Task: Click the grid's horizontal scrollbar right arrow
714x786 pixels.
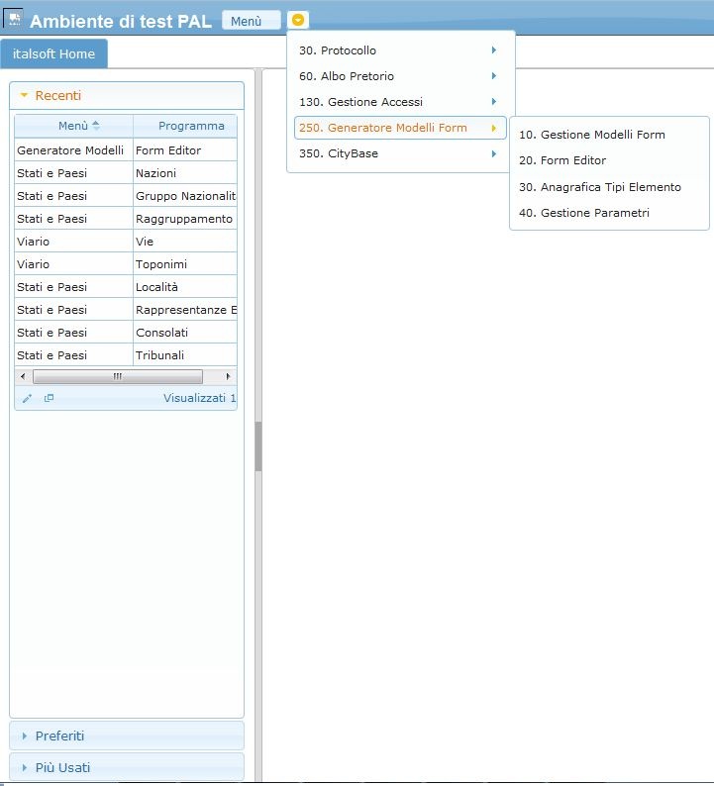Action: point(229,376)
